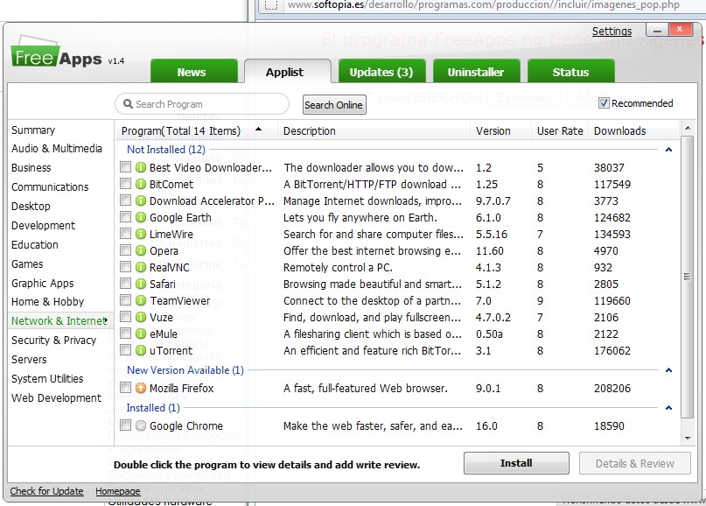This screenshot has width=706, height=506.
Task: Open the News tab
Action: 193,72
